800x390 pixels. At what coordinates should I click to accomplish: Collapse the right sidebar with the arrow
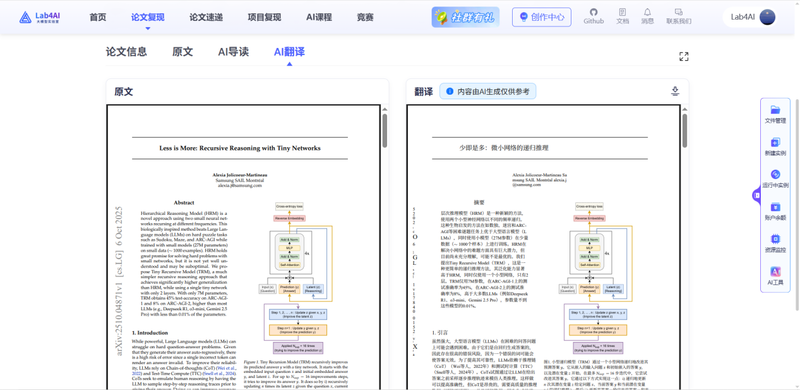tap(757, 196)
